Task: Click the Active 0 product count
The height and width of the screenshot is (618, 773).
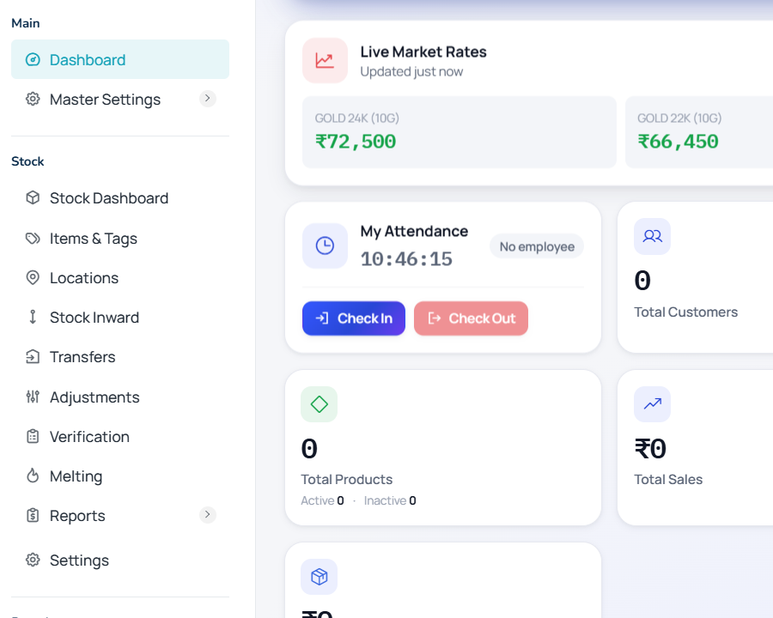Action: (x=322, y=500)
